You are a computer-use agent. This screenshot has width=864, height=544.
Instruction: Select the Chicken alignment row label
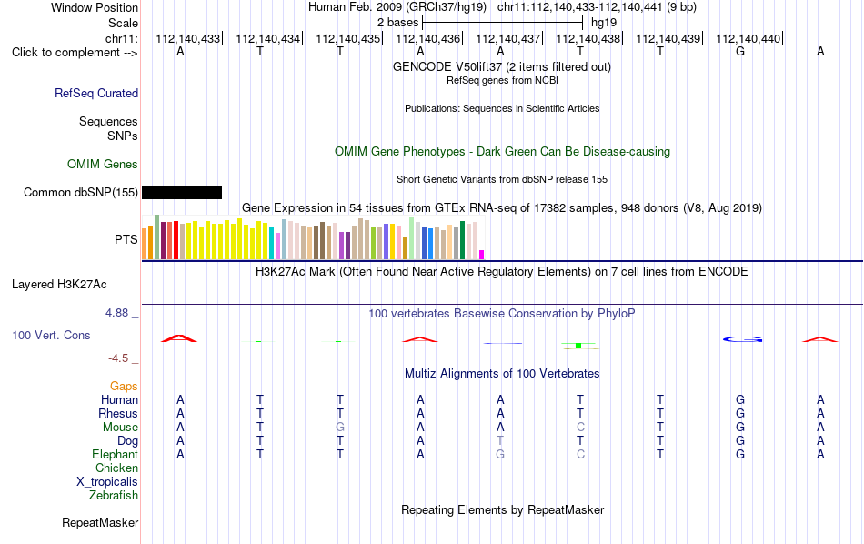click(116, 468)
